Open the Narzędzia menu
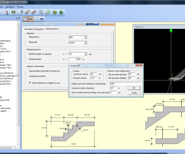The image size is (185, 154). pyautogui.click(x=10, y=7)
